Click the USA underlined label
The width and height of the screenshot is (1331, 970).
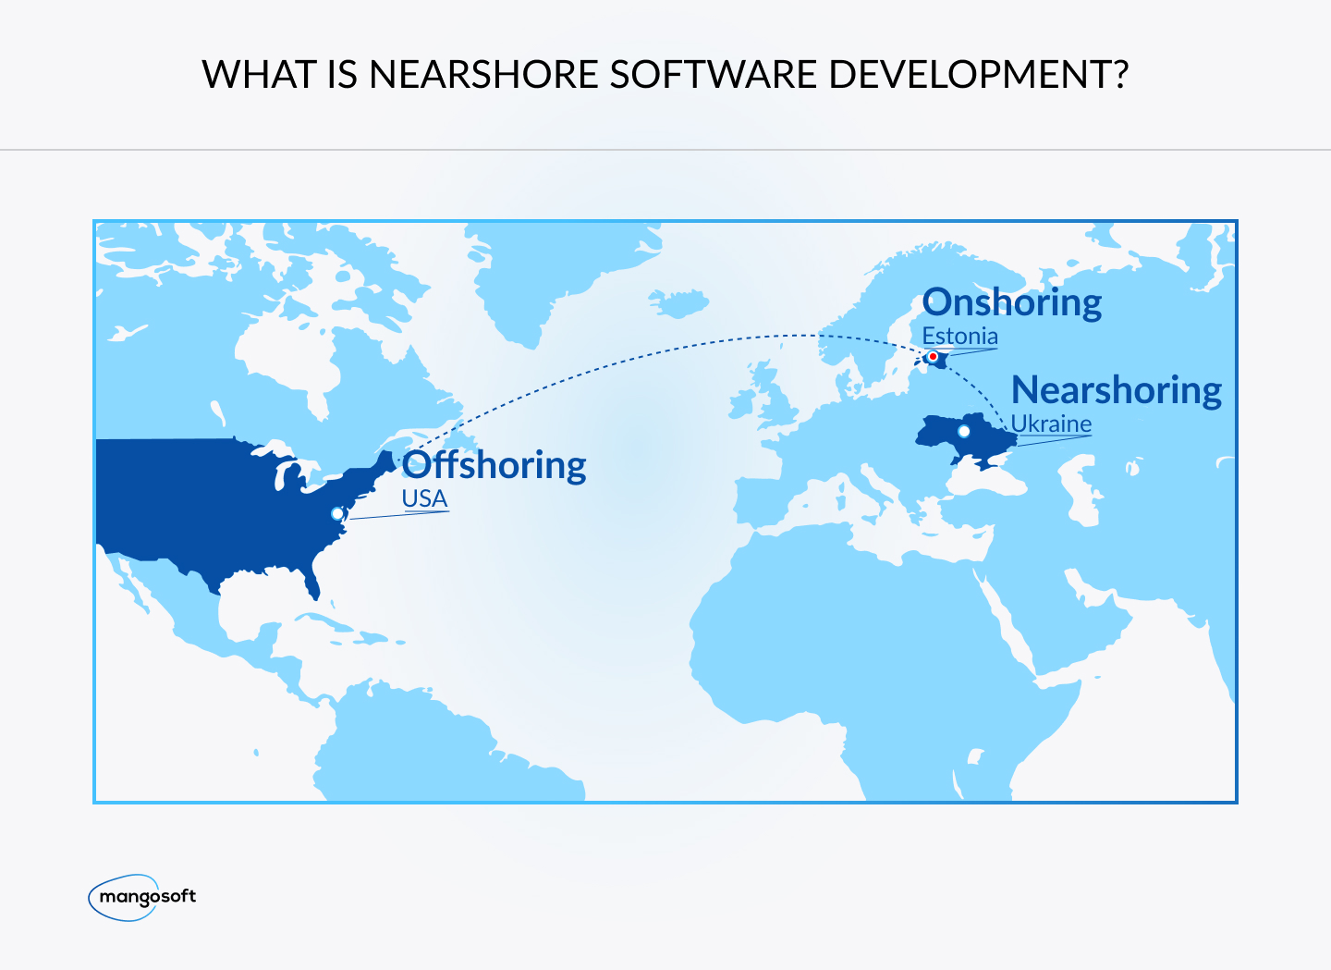point(424,498)
